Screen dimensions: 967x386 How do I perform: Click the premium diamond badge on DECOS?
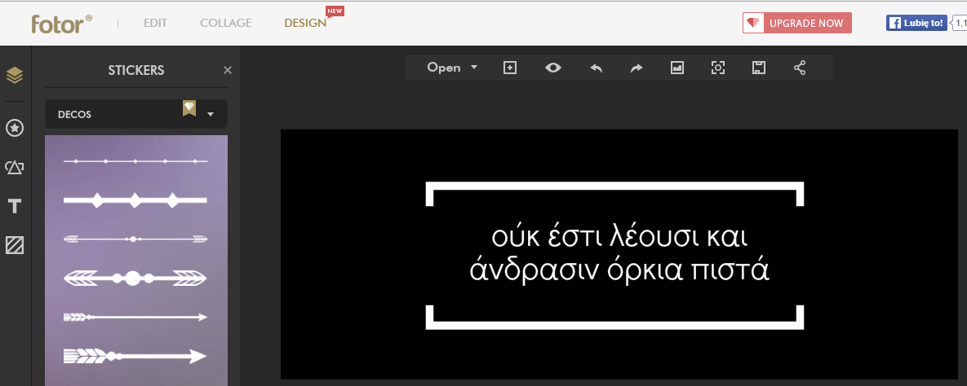point(189,108)
